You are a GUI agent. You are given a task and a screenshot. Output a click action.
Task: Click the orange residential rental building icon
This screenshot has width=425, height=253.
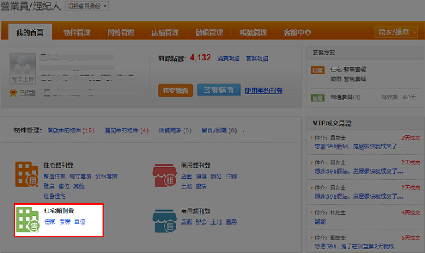[x=27, y=174]
